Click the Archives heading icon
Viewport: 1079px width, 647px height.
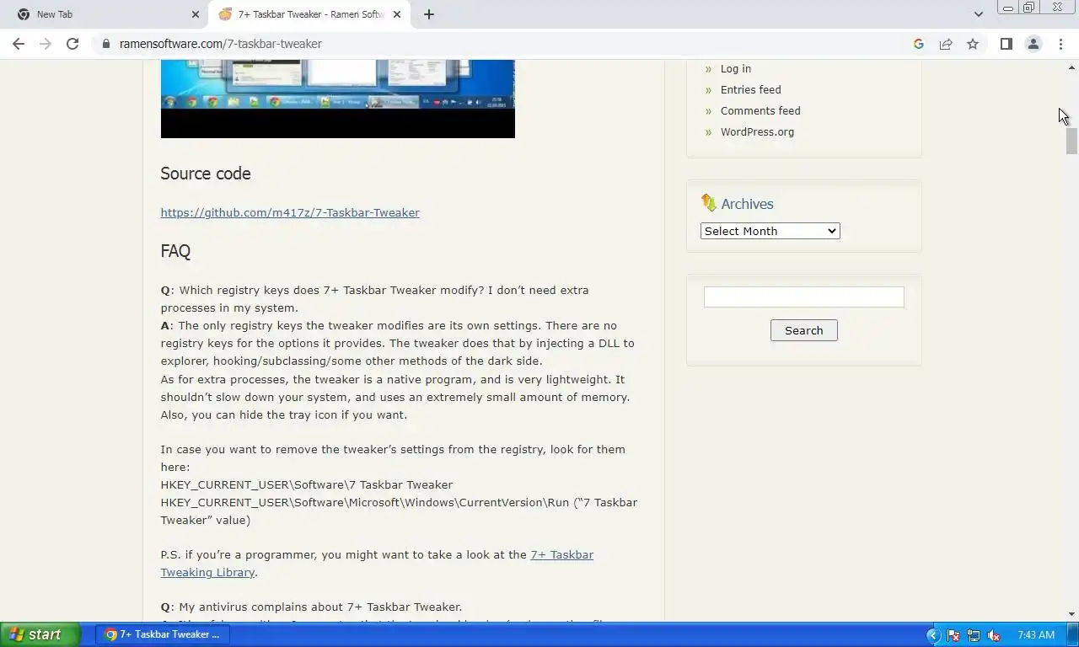click(x=708, y=202)
